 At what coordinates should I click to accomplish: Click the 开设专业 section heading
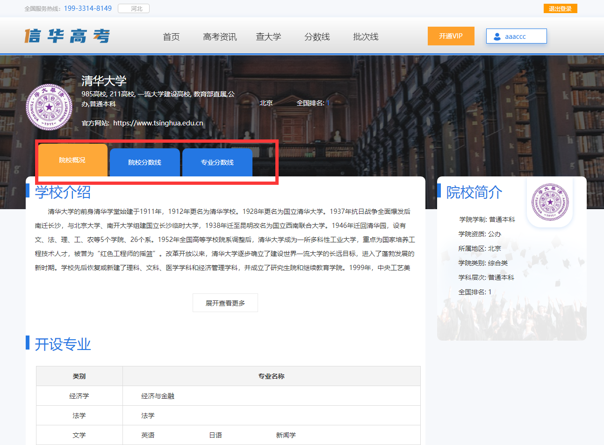tap(63, 344)
